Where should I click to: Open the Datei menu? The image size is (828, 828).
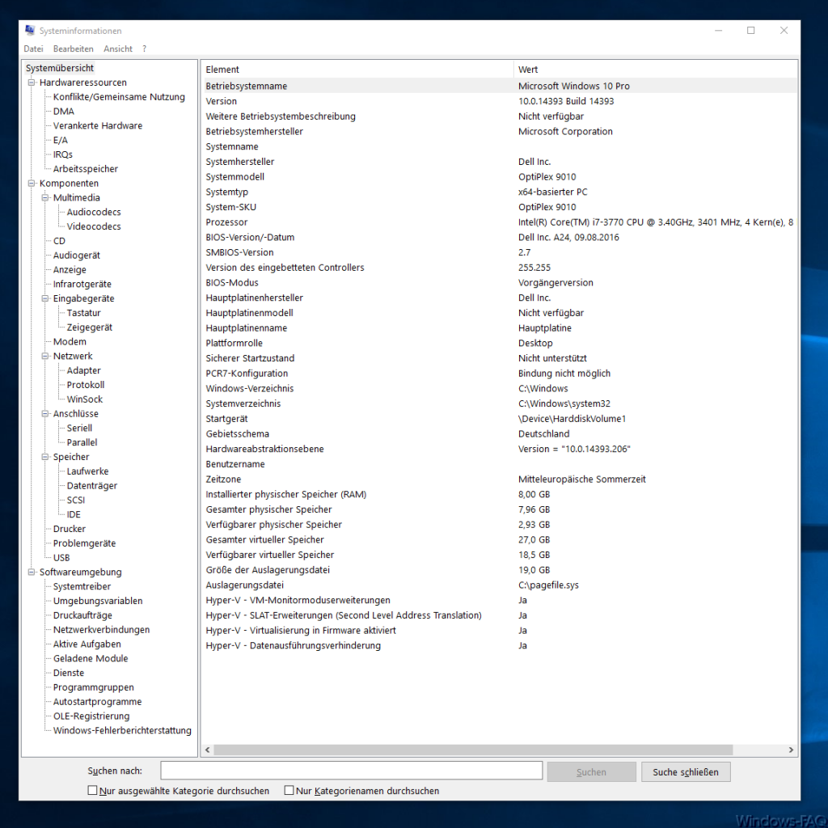[x=33, y=49]
